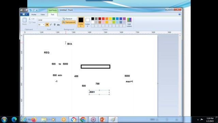This screenshot has width=218, height=123.
Task: Pick the purple color swatch
Action: pos(124,19)
